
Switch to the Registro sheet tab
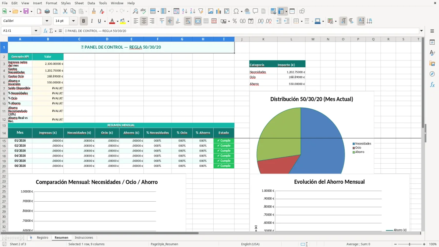[42, 238]
